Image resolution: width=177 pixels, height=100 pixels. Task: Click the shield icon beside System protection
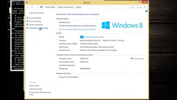(x=27, y=24)
